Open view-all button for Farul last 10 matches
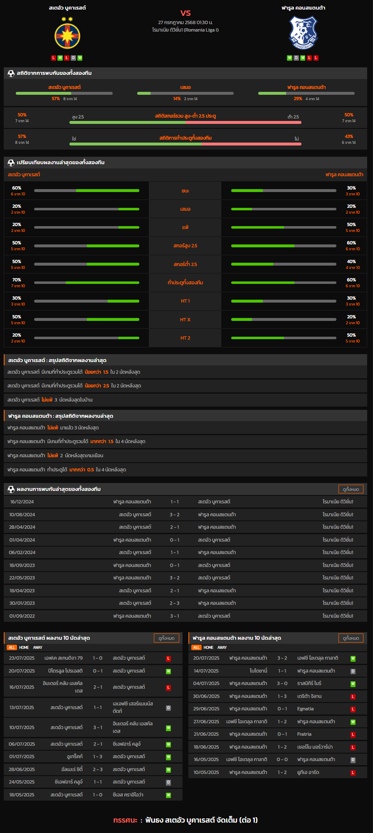373x833 pixels. point(351,638)
